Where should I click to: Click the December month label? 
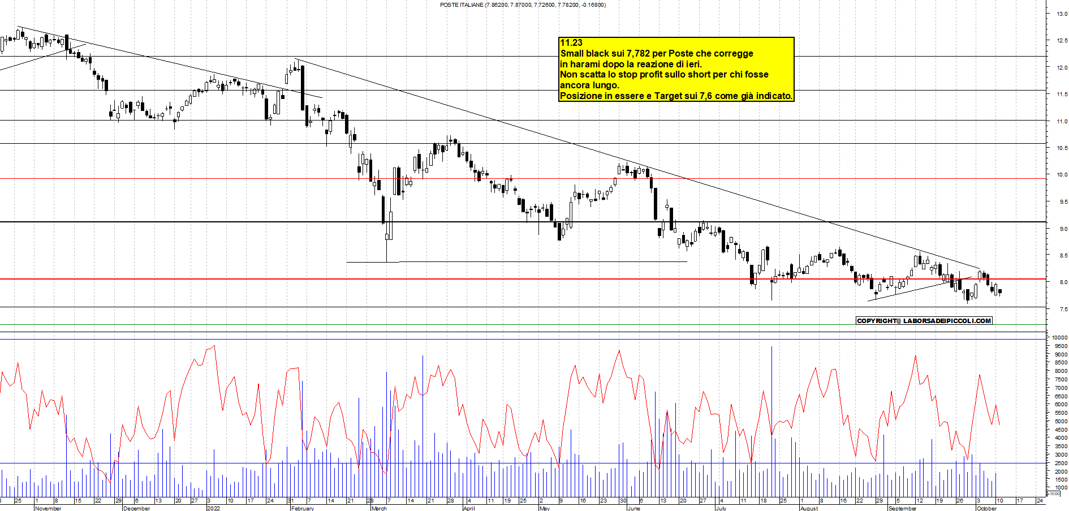(x=137, y=508)
